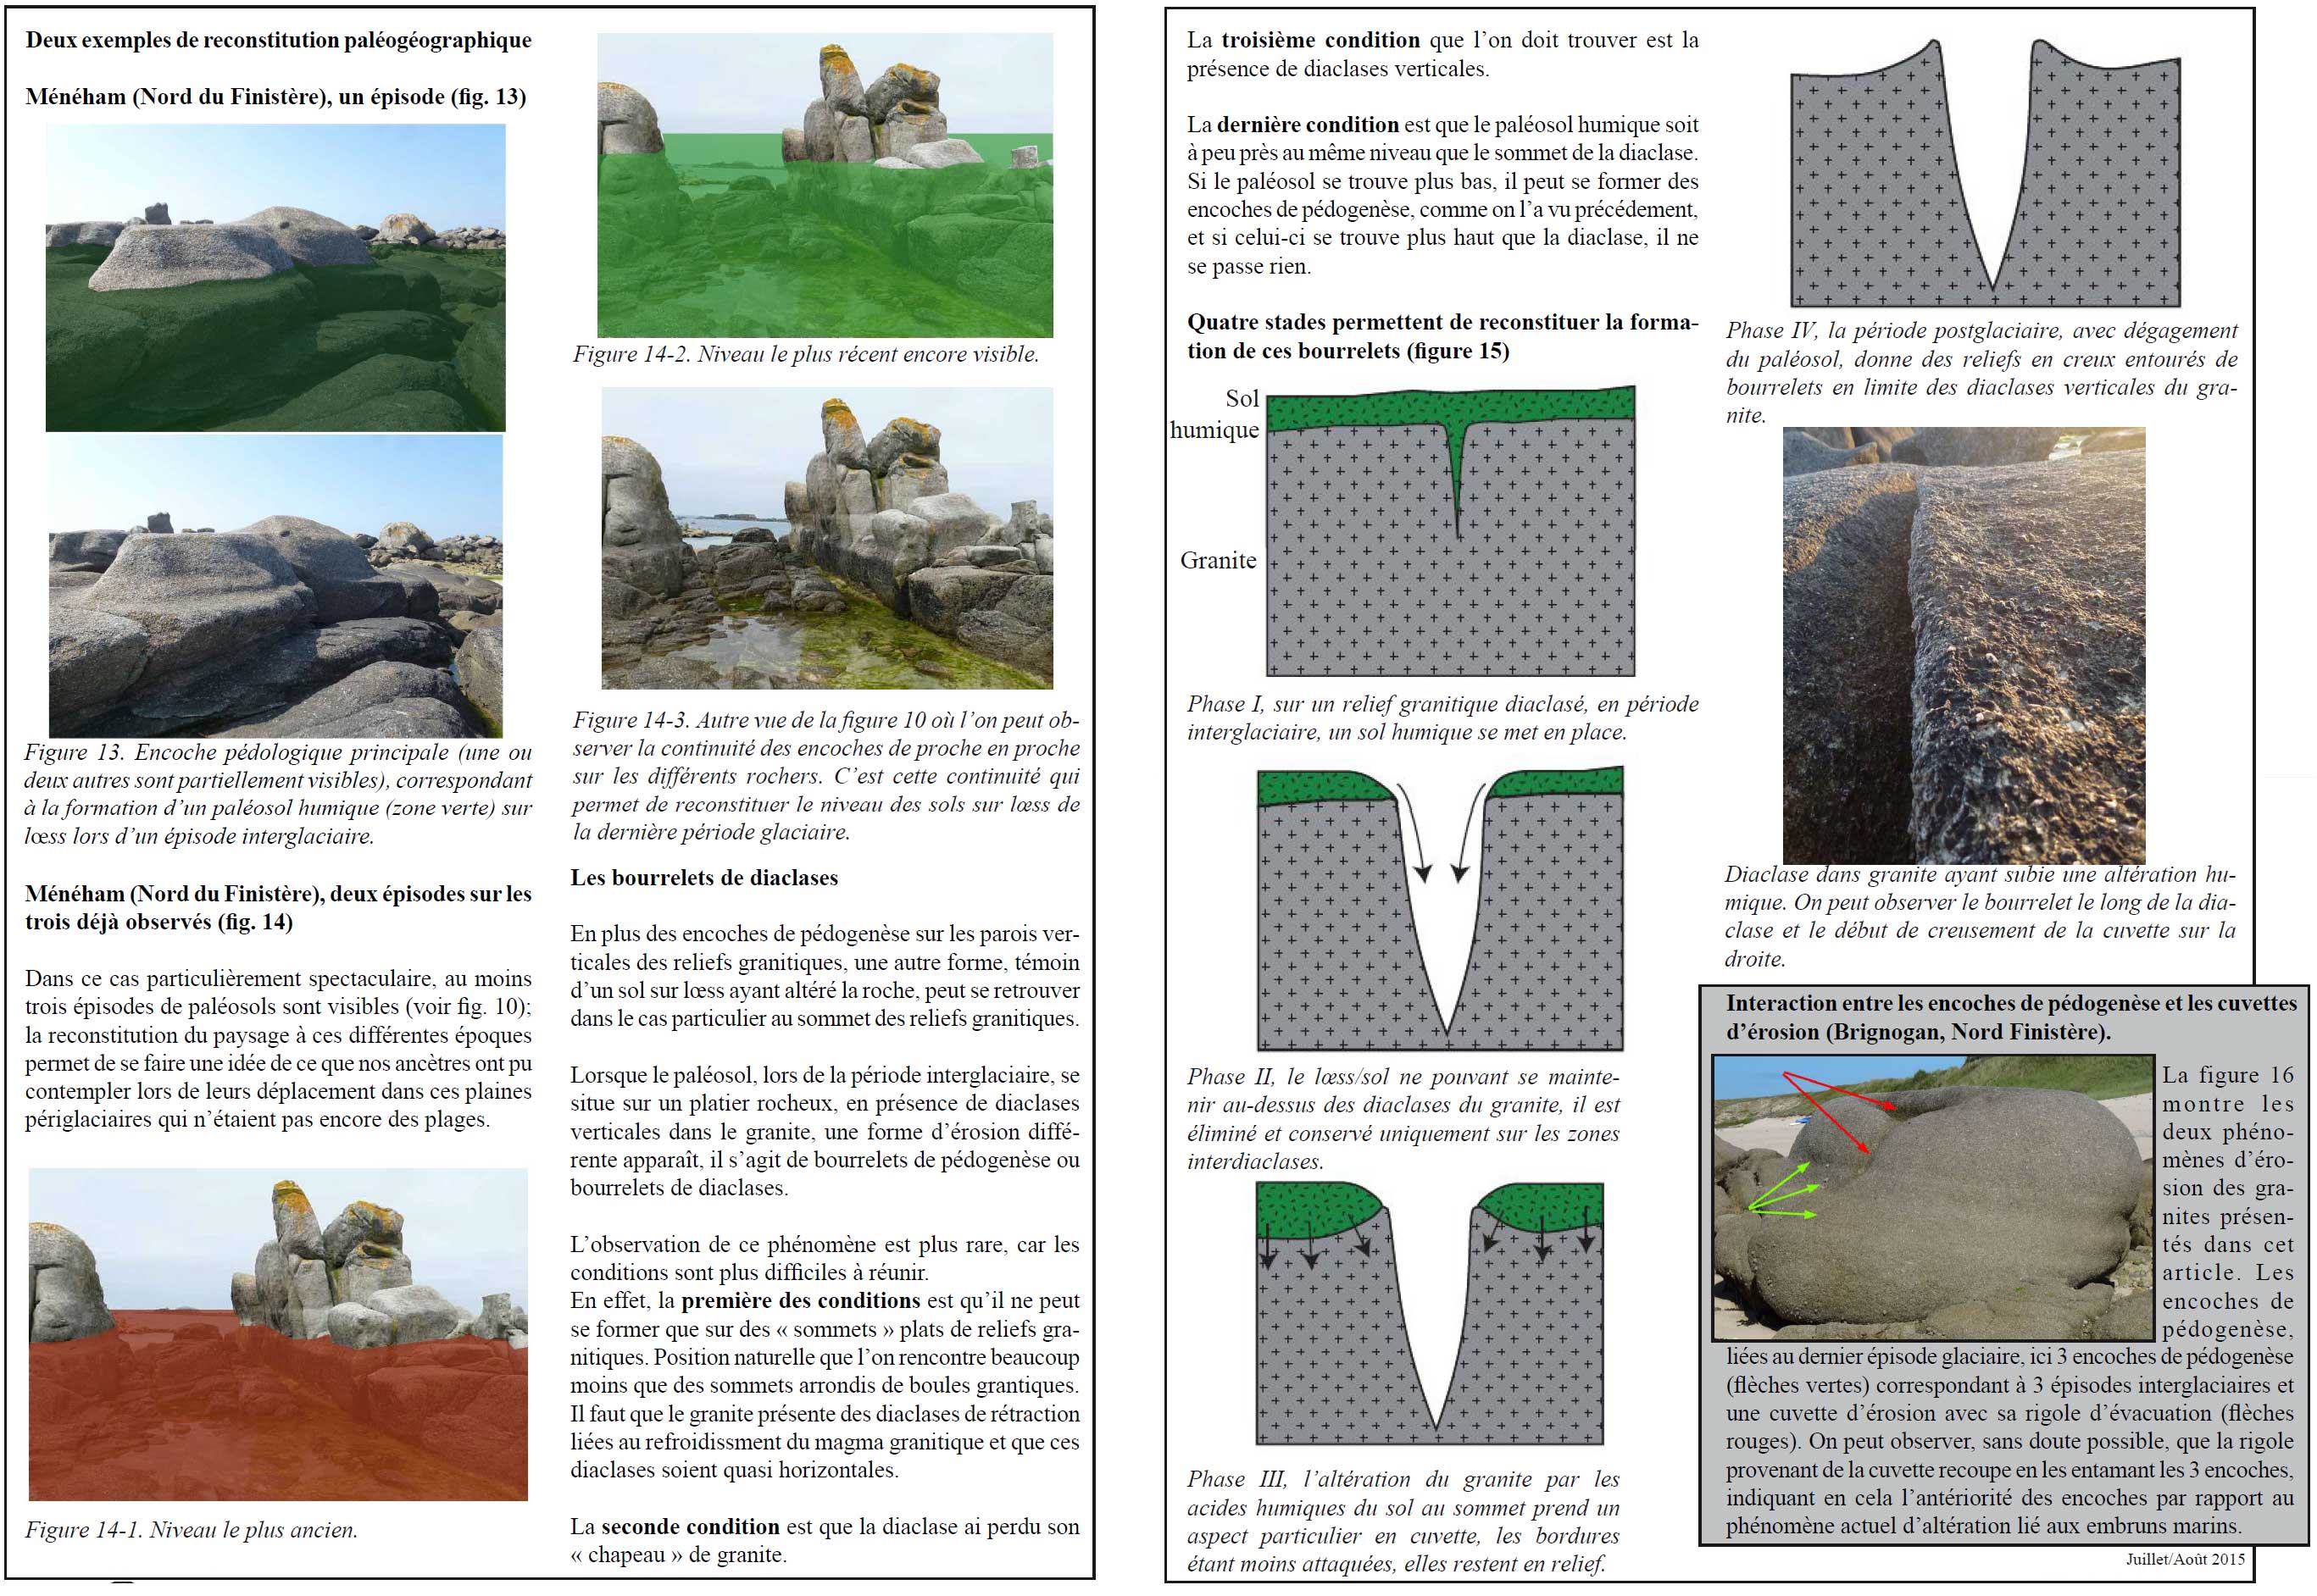Open the green-overlay Figure 13 upper photo
The width and height of the screenshot is (2317, 1596).
tap(275, 277)
